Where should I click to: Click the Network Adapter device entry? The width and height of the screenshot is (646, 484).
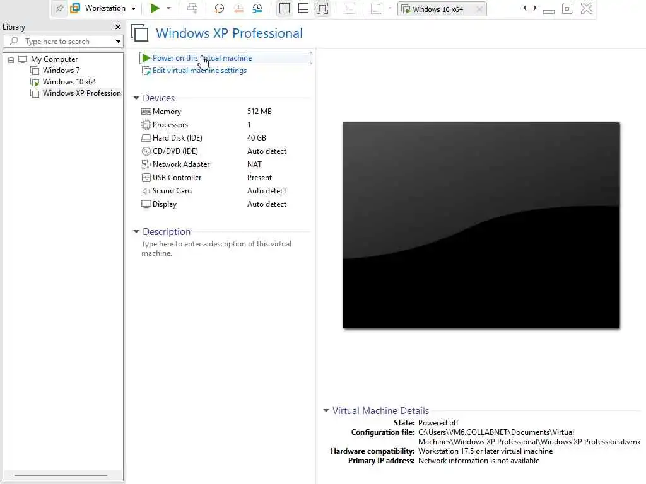pyautogui.click(x=181, y=164)
